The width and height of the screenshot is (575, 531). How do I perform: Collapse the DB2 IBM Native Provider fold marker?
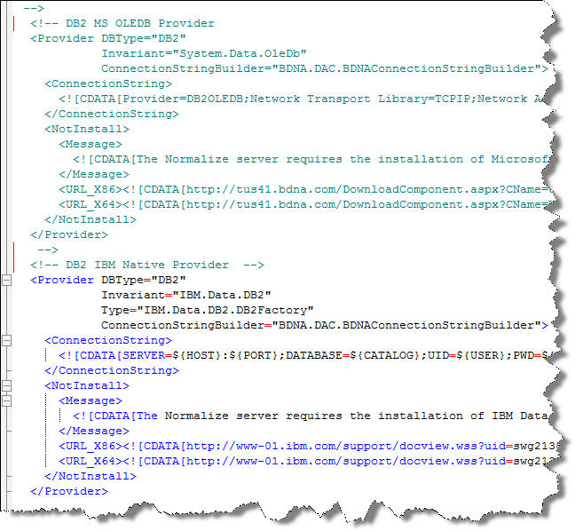[6, 281]
